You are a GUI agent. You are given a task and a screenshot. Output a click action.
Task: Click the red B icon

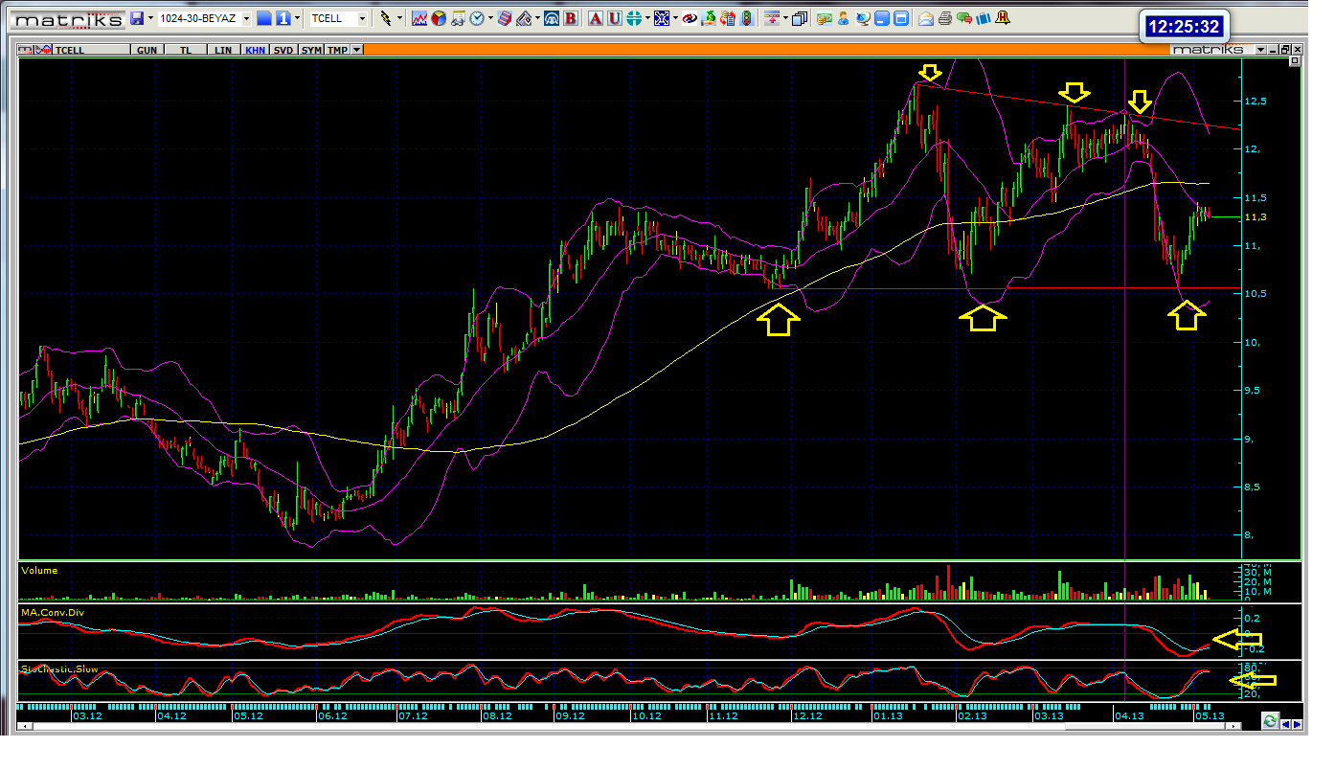click(571, 18)
